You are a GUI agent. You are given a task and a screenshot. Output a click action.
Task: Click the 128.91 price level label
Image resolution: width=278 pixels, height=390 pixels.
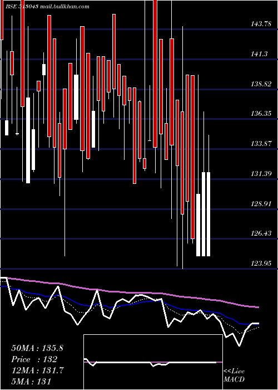261,204
